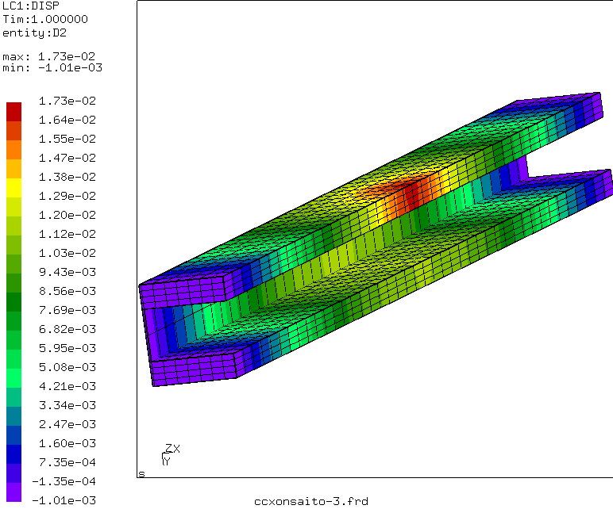The image size is (613, 509).
Task: Click the legend value 3.34e-03
Action: click(67, 406)
